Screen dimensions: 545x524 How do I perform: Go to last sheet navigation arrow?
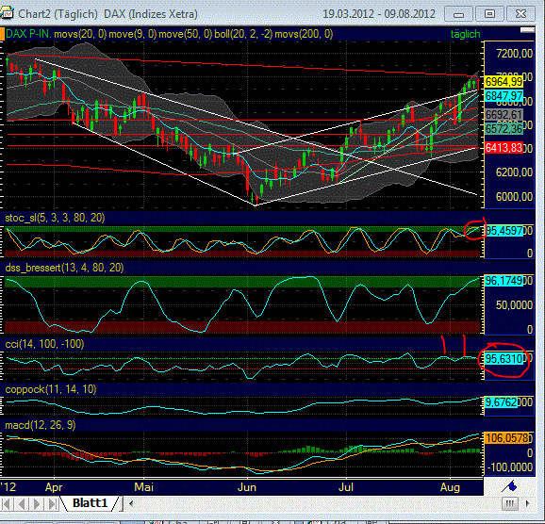52,503
